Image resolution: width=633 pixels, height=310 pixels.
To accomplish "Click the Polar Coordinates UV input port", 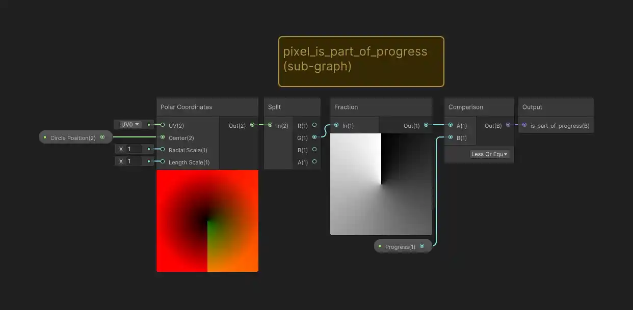I will pos(163,125).
